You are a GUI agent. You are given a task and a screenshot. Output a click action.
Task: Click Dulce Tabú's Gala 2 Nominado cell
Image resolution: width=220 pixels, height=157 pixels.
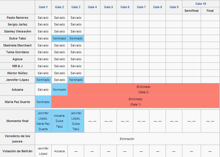[59, 38]
